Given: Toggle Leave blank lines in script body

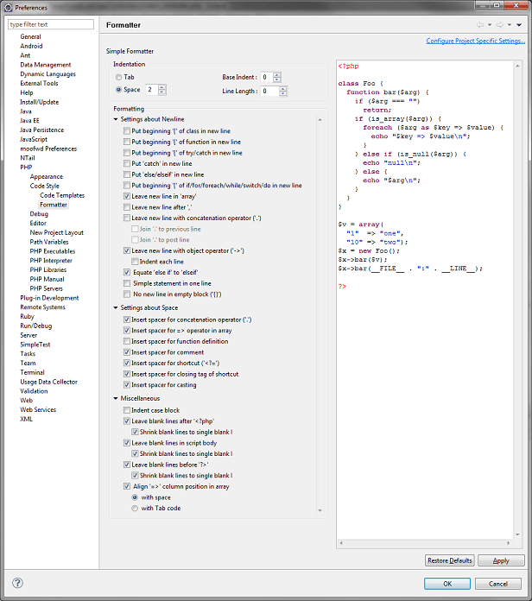Looking at the screenshot, I should 127,443.
